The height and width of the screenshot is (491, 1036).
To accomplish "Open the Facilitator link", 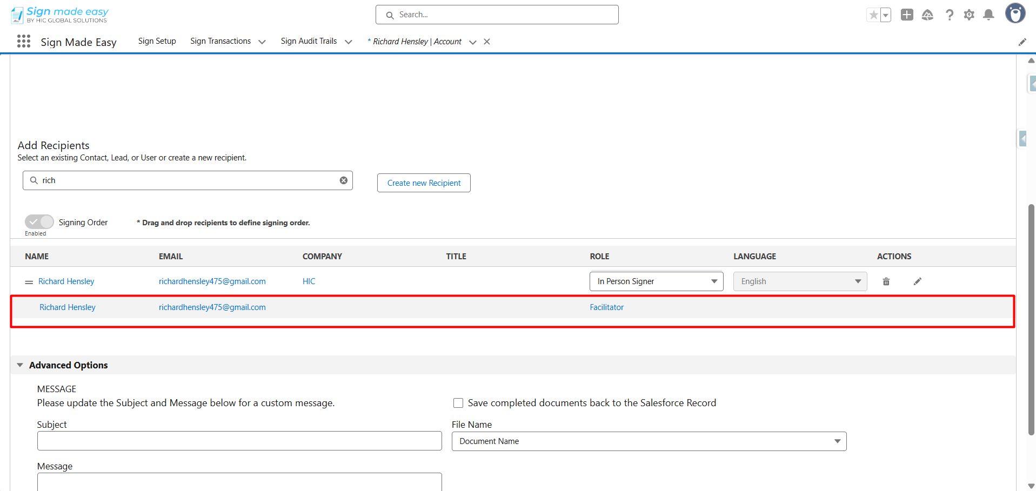I will coord(606,307).
